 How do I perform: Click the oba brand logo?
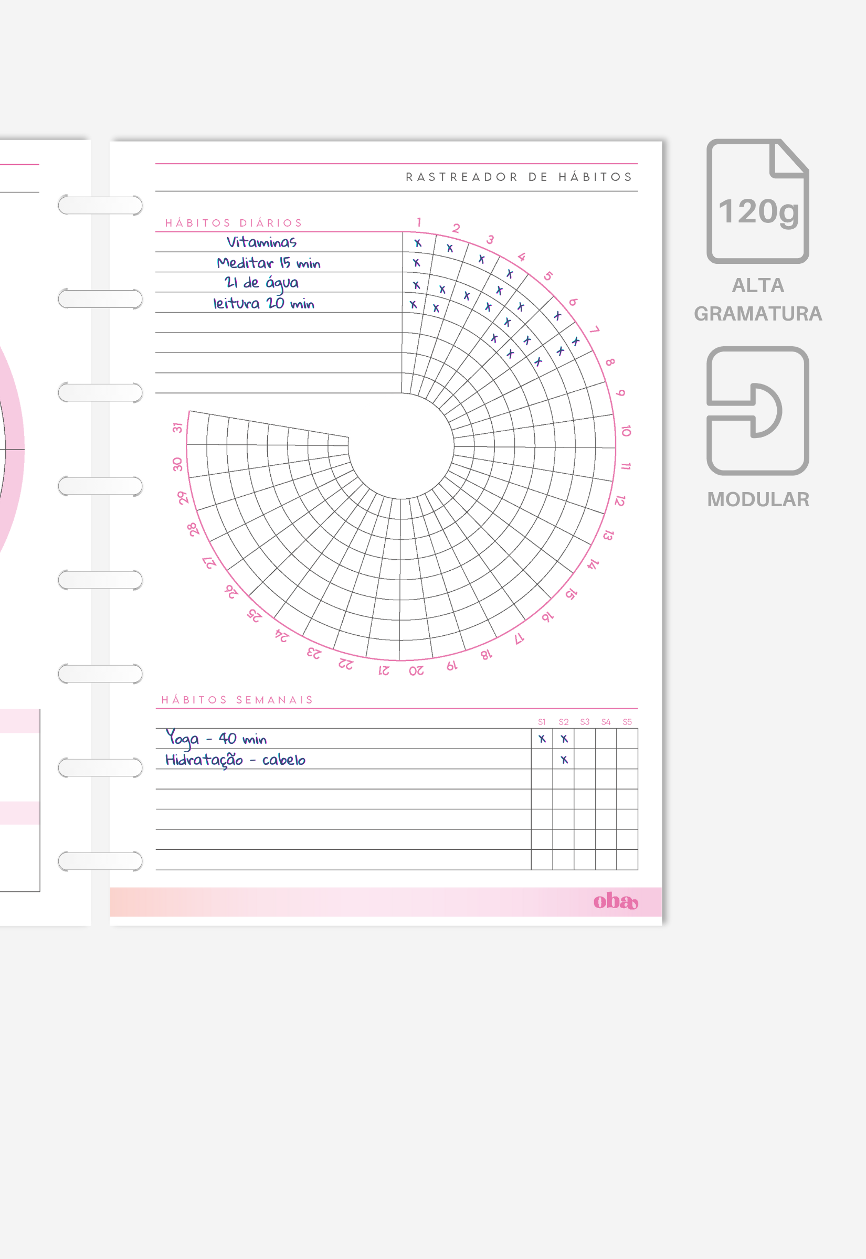point(615,901)
